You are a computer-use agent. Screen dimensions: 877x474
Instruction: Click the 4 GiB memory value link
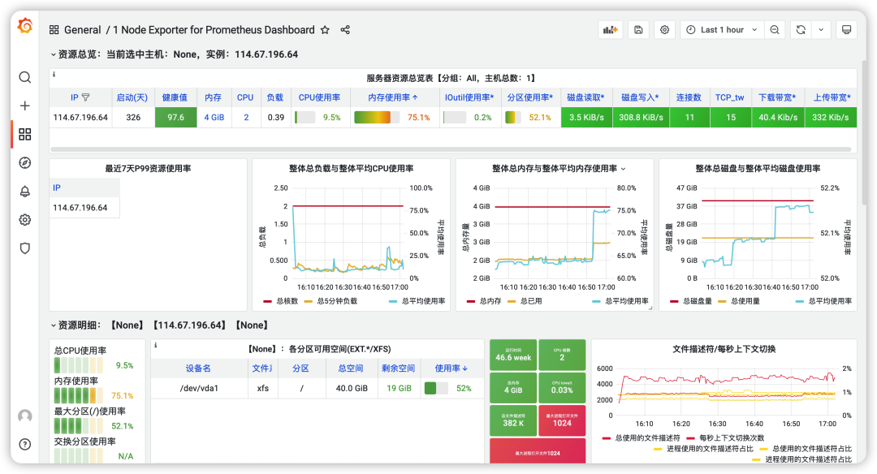click(x=214, y=117)
